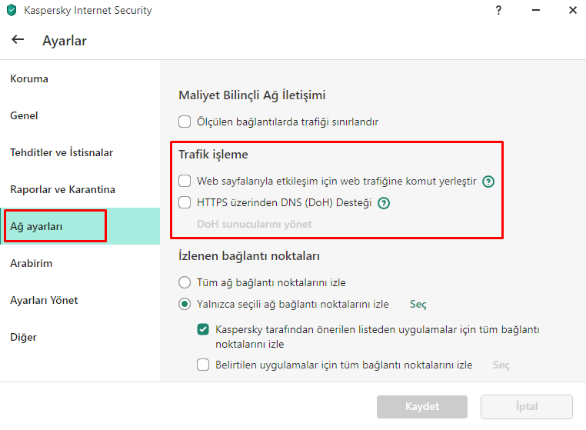Check Belirtilen uygulamalar için tüm bağlantı noktalarını izle
This screenshot has height=430, width=586.
[203, 365]
